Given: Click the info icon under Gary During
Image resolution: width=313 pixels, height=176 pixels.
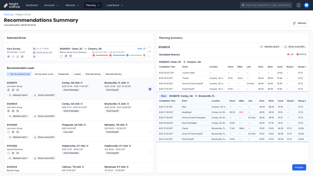Looking at the screenshot, I should point(22,56).
